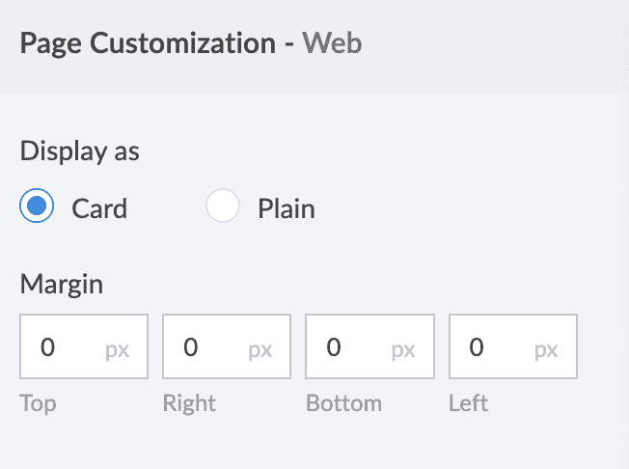Click the Display as section heading
Image resolution: width=629 pixels, height=469 pixels.
[x=79, y=152]
